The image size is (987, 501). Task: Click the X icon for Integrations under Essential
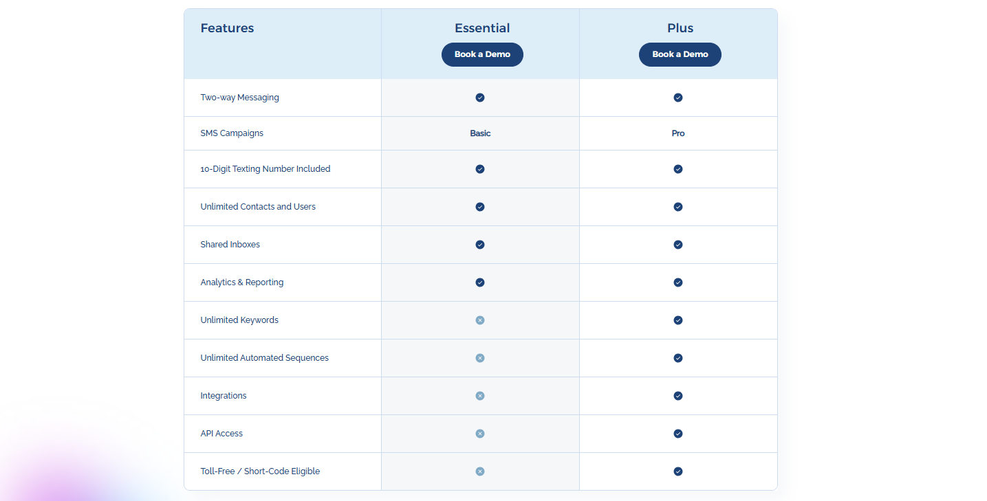tap(479, 395)
